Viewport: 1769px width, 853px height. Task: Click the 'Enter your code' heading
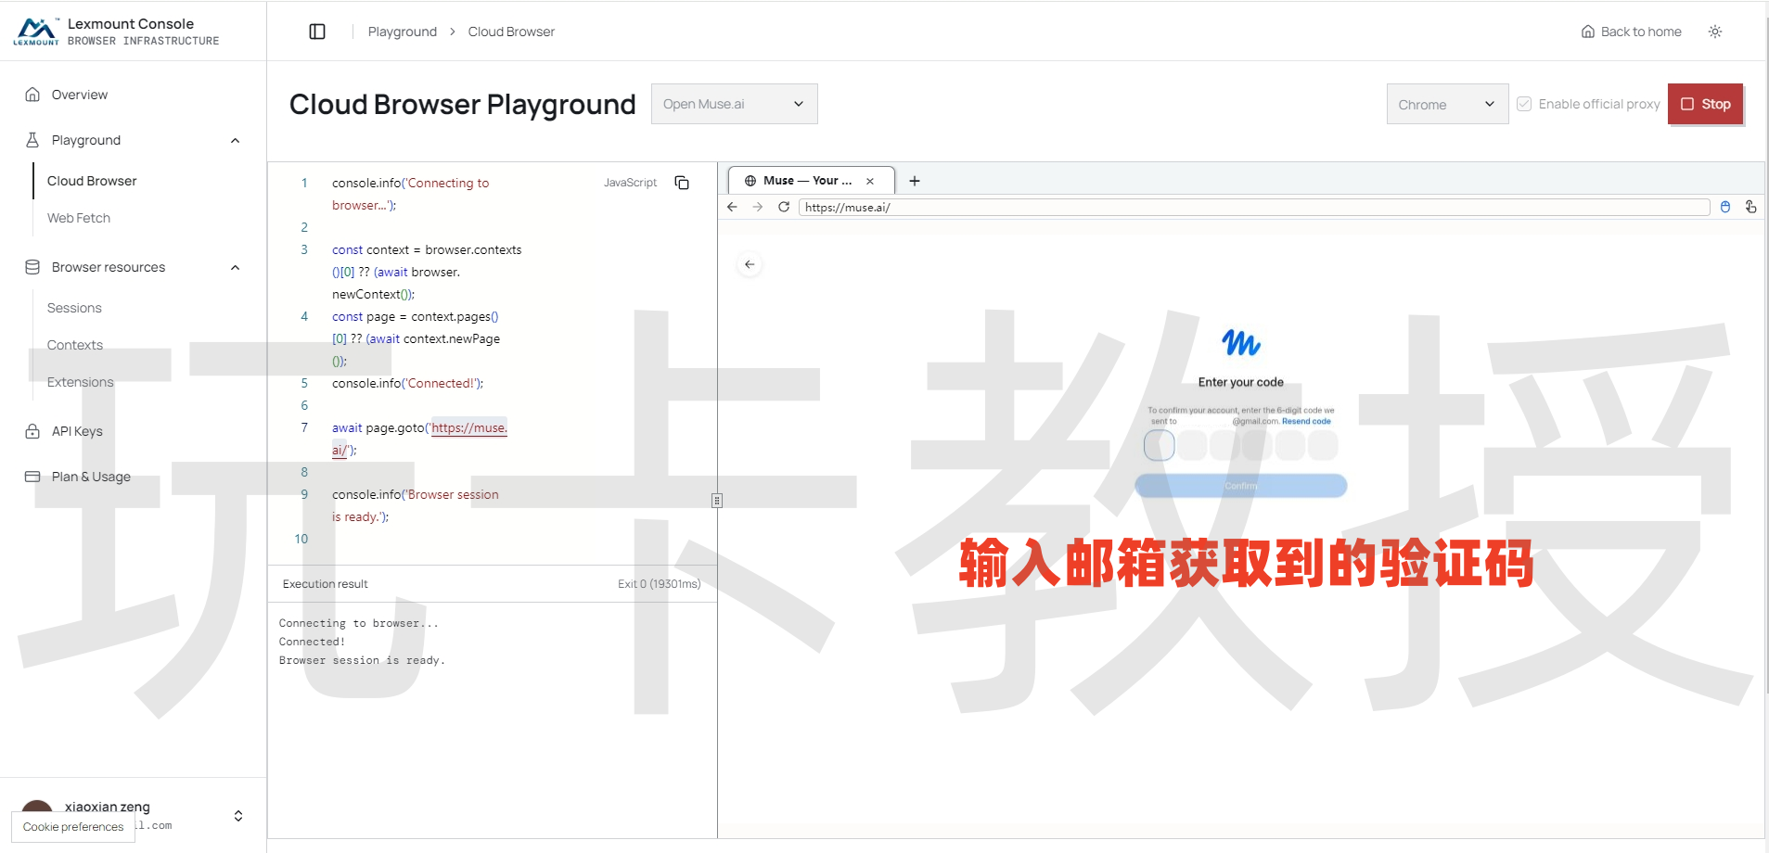pyautogui.click(x=1241, y=382)
